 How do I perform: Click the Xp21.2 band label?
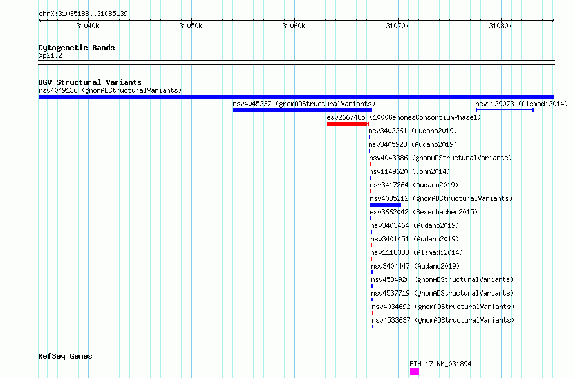(x=50, y=55)
